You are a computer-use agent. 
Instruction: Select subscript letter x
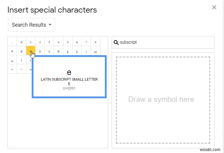[49, 51]
